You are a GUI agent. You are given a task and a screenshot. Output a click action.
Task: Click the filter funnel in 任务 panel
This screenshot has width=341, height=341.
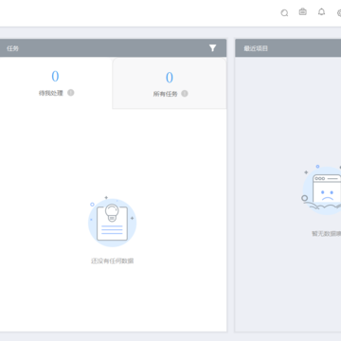coord(212,48)
